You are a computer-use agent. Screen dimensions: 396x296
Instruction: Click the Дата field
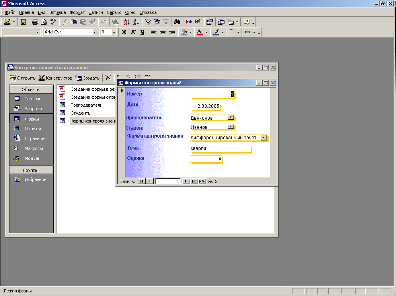coord(205,106)
